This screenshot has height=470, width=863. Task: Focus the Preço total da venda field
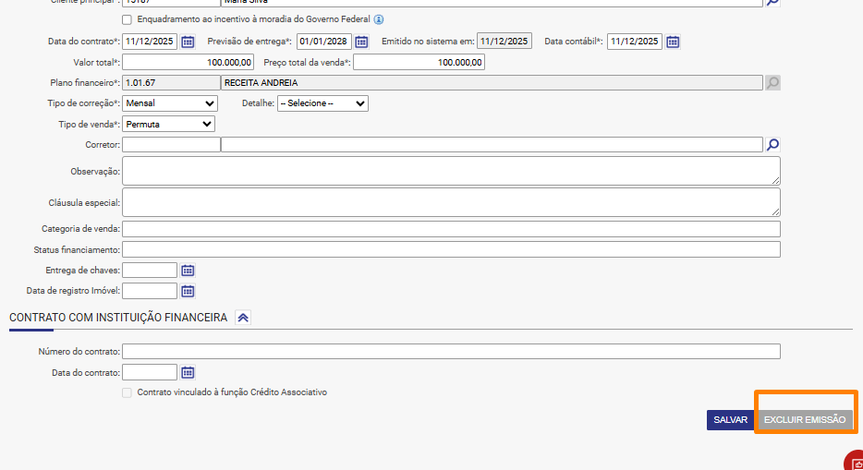point(419,63)
